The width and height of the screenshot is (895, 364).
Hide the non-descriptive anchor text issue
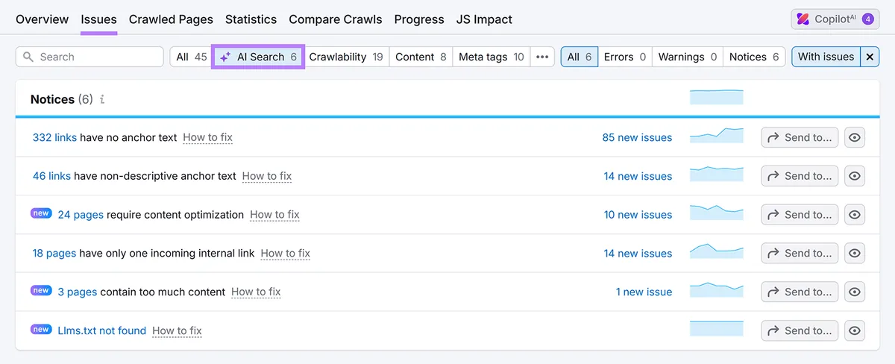(x=855, y=176)
